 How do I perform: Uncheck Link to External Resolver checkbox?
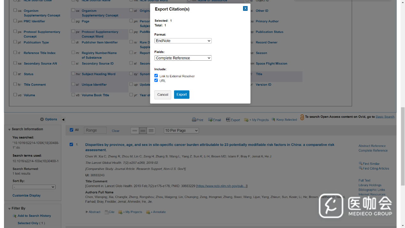click(156, 76)
